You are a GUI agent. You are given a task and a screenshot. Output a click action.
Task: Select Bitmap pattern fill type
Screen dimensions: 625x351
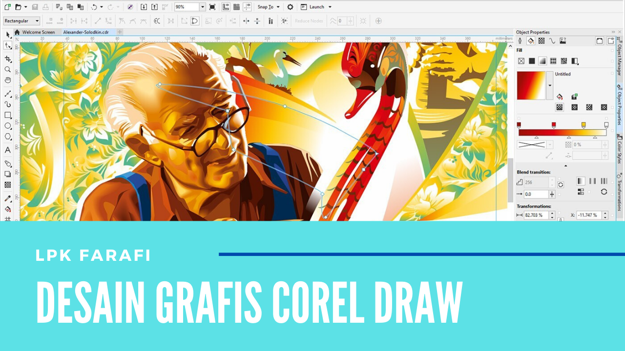(564, 61)
